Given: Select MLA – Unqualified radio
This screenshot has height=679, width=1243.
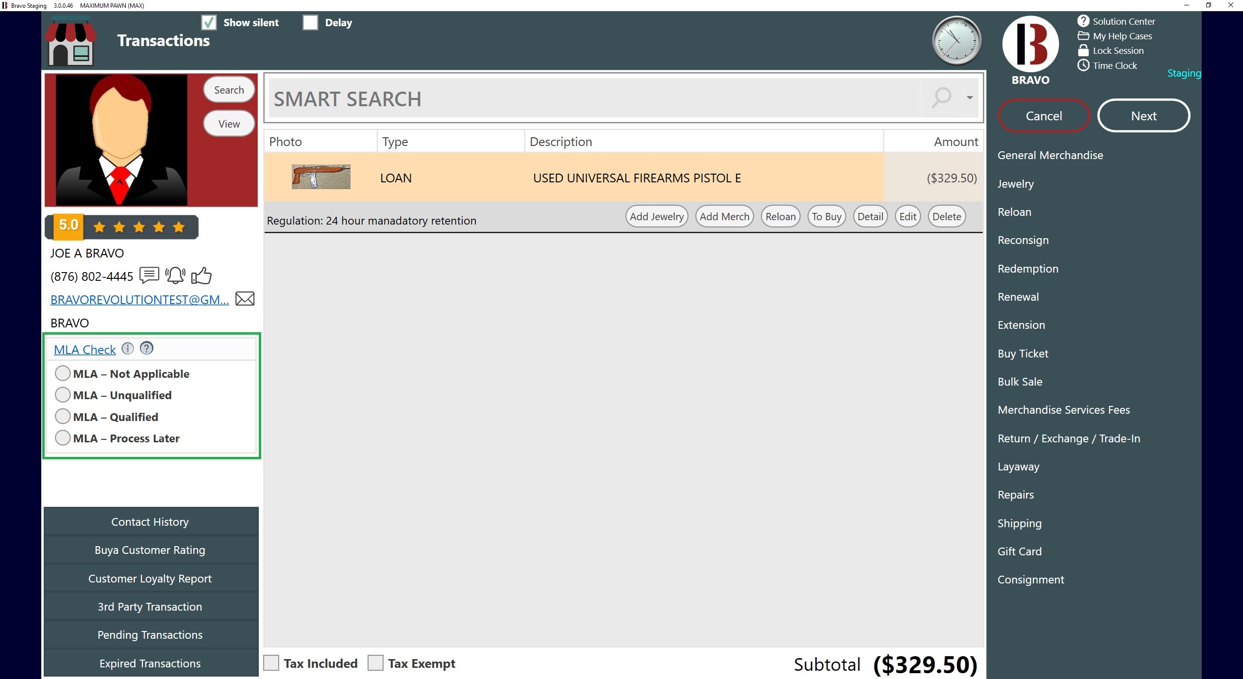Looking at the screenshot, I should (63, 395).
